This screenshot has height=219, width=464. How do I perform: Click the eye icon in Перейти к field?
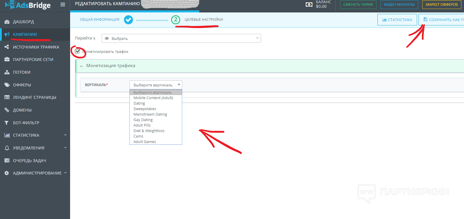(107, 38)
